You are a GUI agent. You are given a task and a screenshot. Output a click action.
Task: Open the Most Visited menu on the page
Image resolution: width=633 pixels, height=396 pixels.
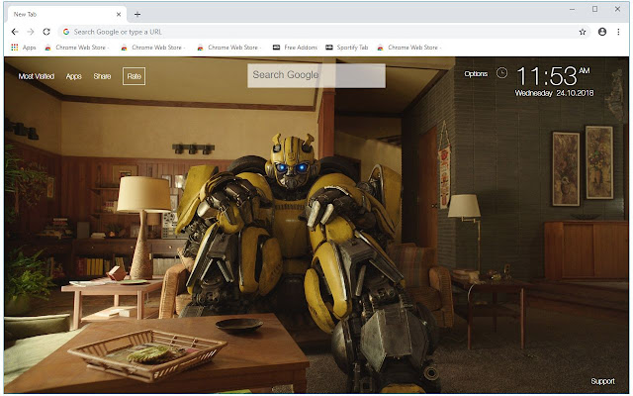(x=37, y=76)
